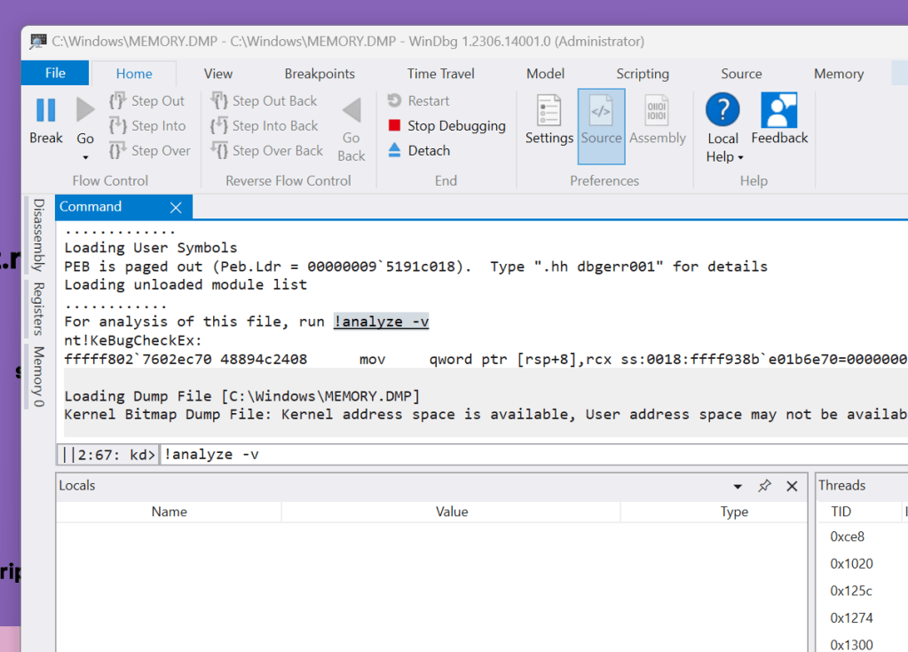Screen dimensions: 908x652
Task: Click the Name column header in Locals
Action: tap(170, 512)
